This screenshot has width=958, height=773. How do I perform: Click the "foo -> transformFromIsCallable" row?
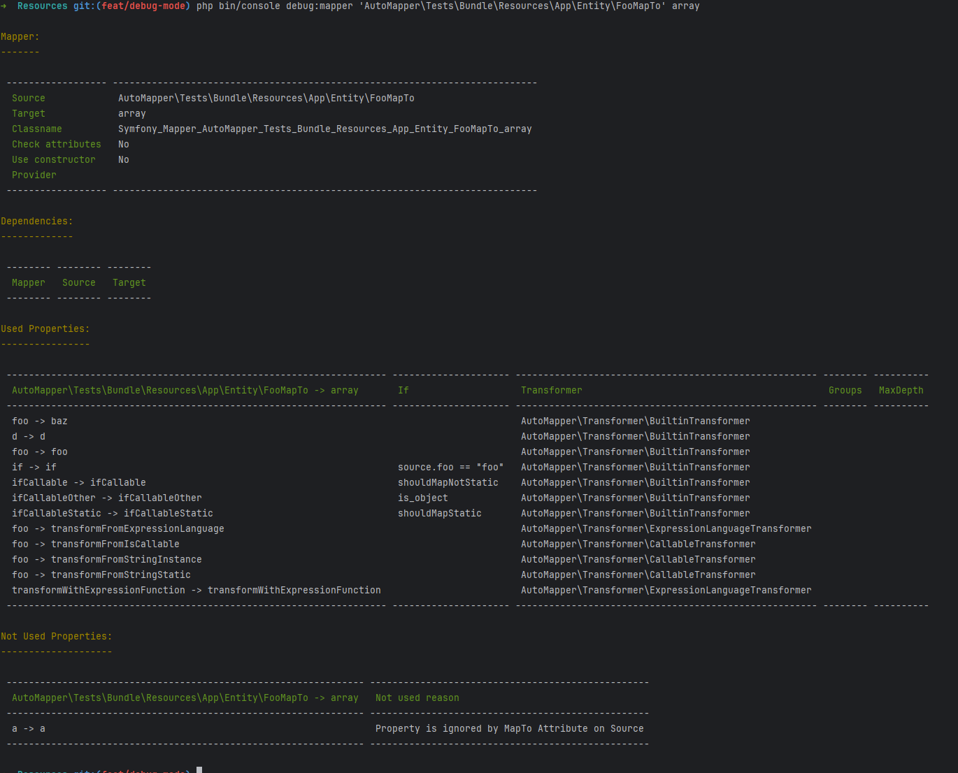(95, 544)
